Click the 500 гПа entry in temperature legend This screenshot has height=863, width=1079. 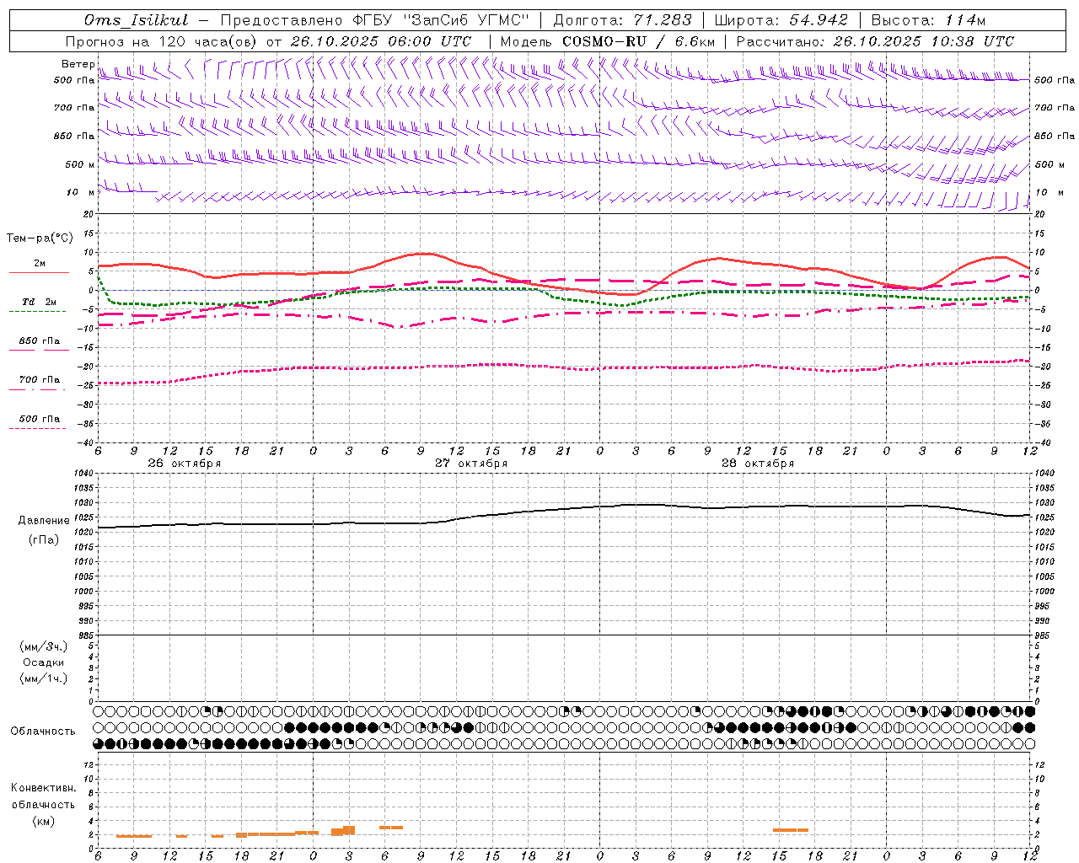[x=40, y=419]
